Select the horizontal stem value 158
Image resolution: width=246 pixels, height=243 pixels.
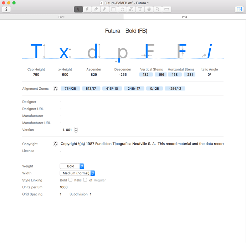[175, 75]
